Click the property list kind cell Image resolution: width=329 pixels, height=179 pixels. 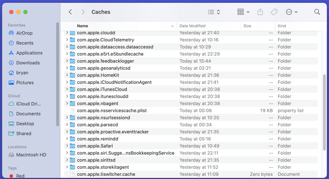(291, 111)
